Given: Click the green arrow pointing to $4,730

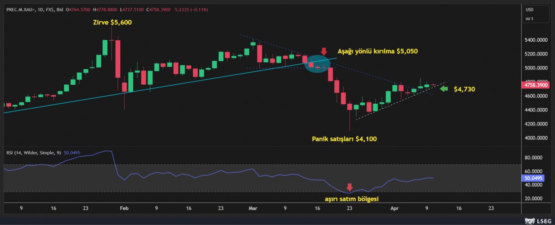Looking at the screenshot, I should click(444, 89).
